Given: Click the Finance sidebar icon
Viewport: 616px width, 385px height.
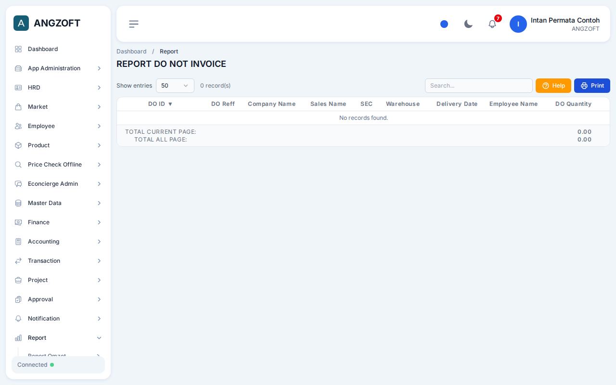Looking at the screenshot, I should coord(18,222).
